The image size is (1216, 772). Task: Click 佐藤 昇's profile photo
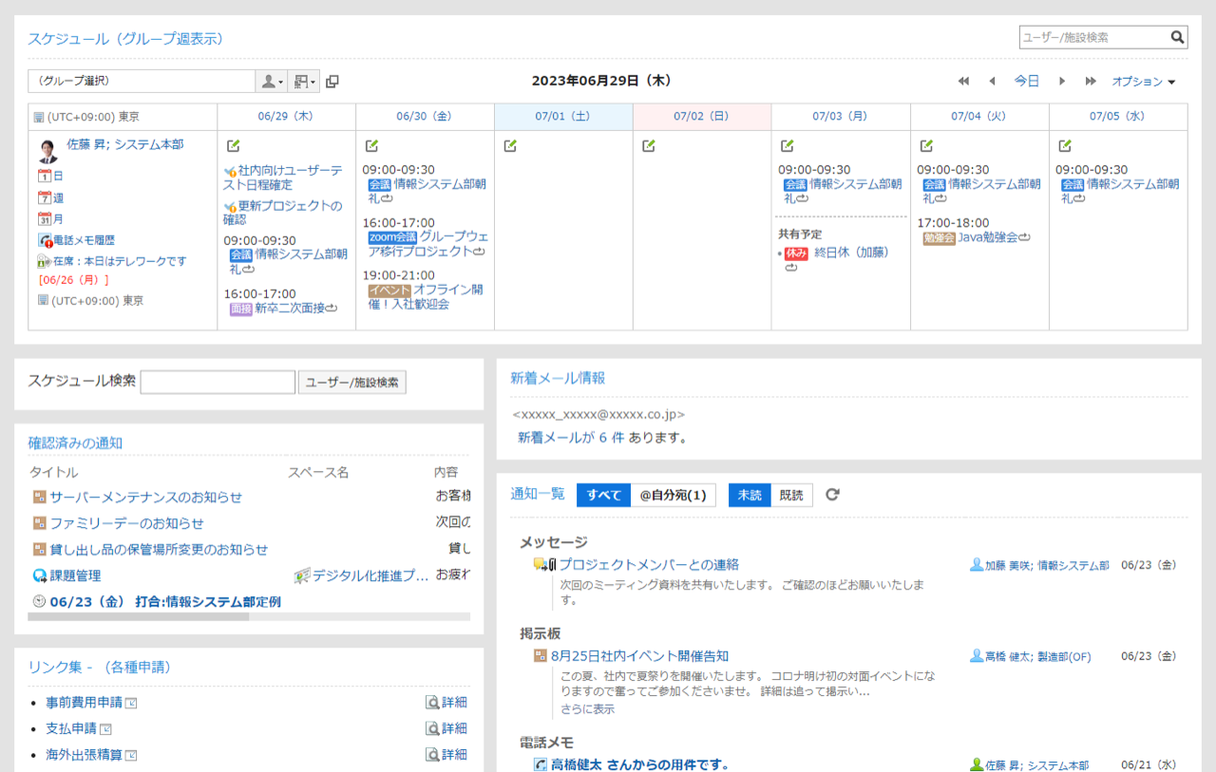(48, 151)
